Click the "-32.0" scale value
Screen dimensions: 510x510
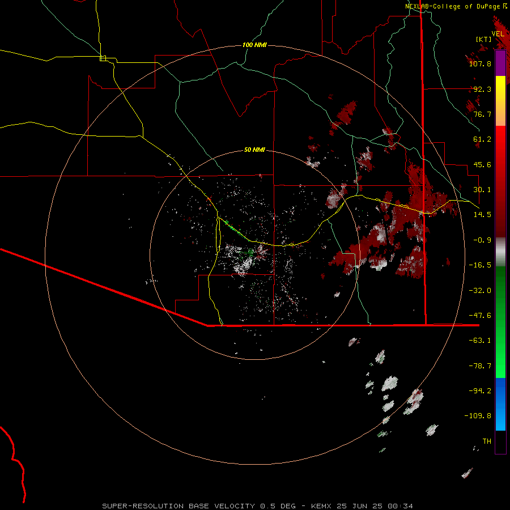pos(480,291)
